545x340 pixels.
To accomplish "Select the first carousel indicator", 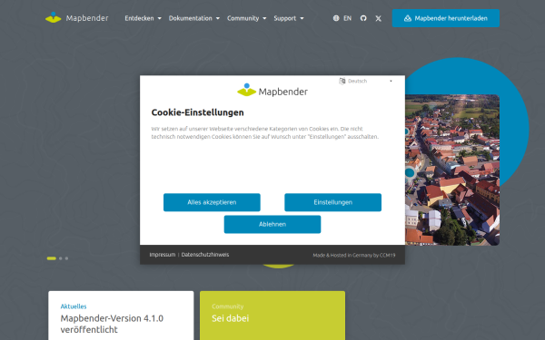I will (x=52, y=258).
